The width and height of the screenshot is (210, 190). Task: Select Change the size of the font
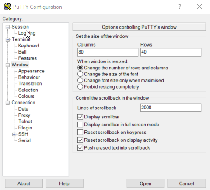click(x=108, y=74)
